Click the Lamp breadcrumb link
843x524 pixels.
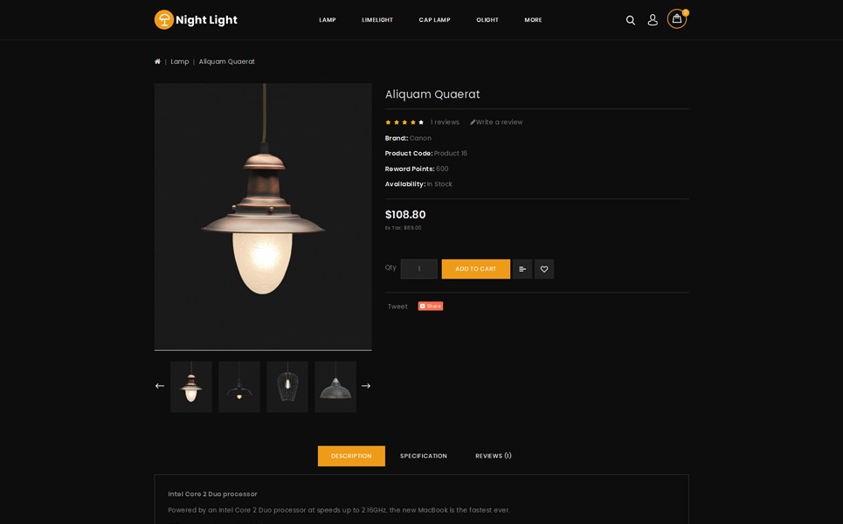[x=180, y=62]
